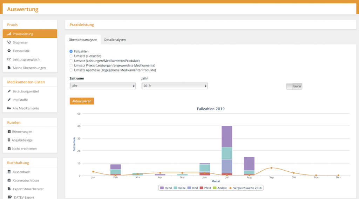Click the Hund purple legend swatch
The image size is (359, 199).
pos(162,188)
